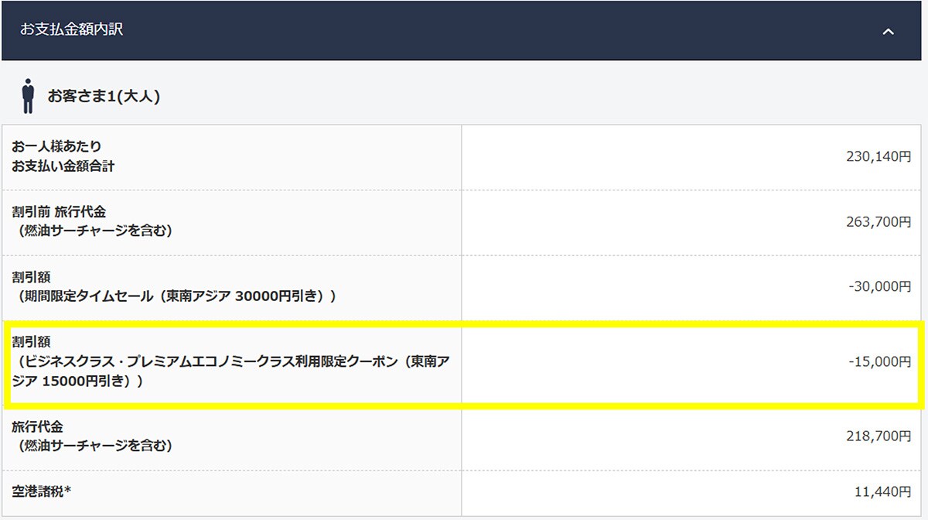This screenshot has width=928, height=520.
Task: Select the -15,000円 coupon discount value
Action: pos(879,361)
